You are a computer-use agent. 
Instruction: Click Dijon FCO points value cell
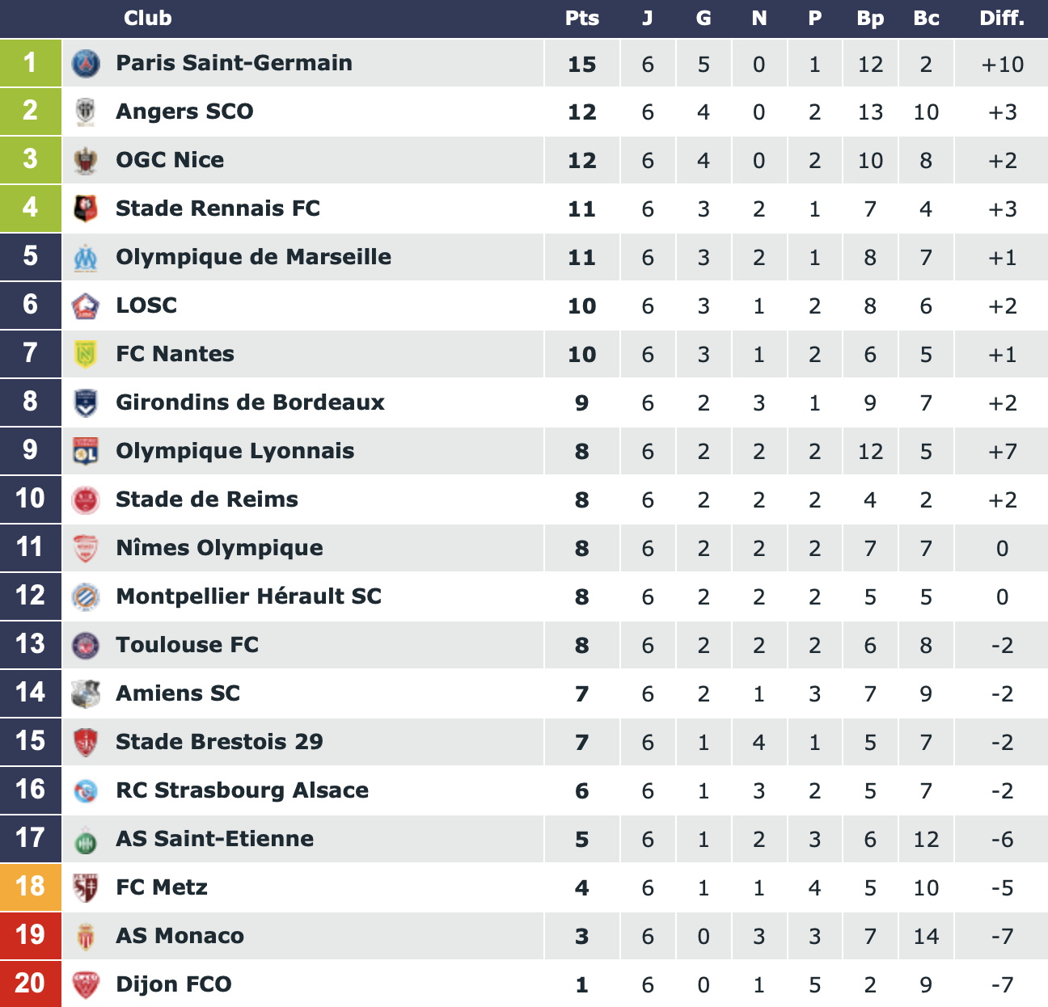[x=582, y=984]
